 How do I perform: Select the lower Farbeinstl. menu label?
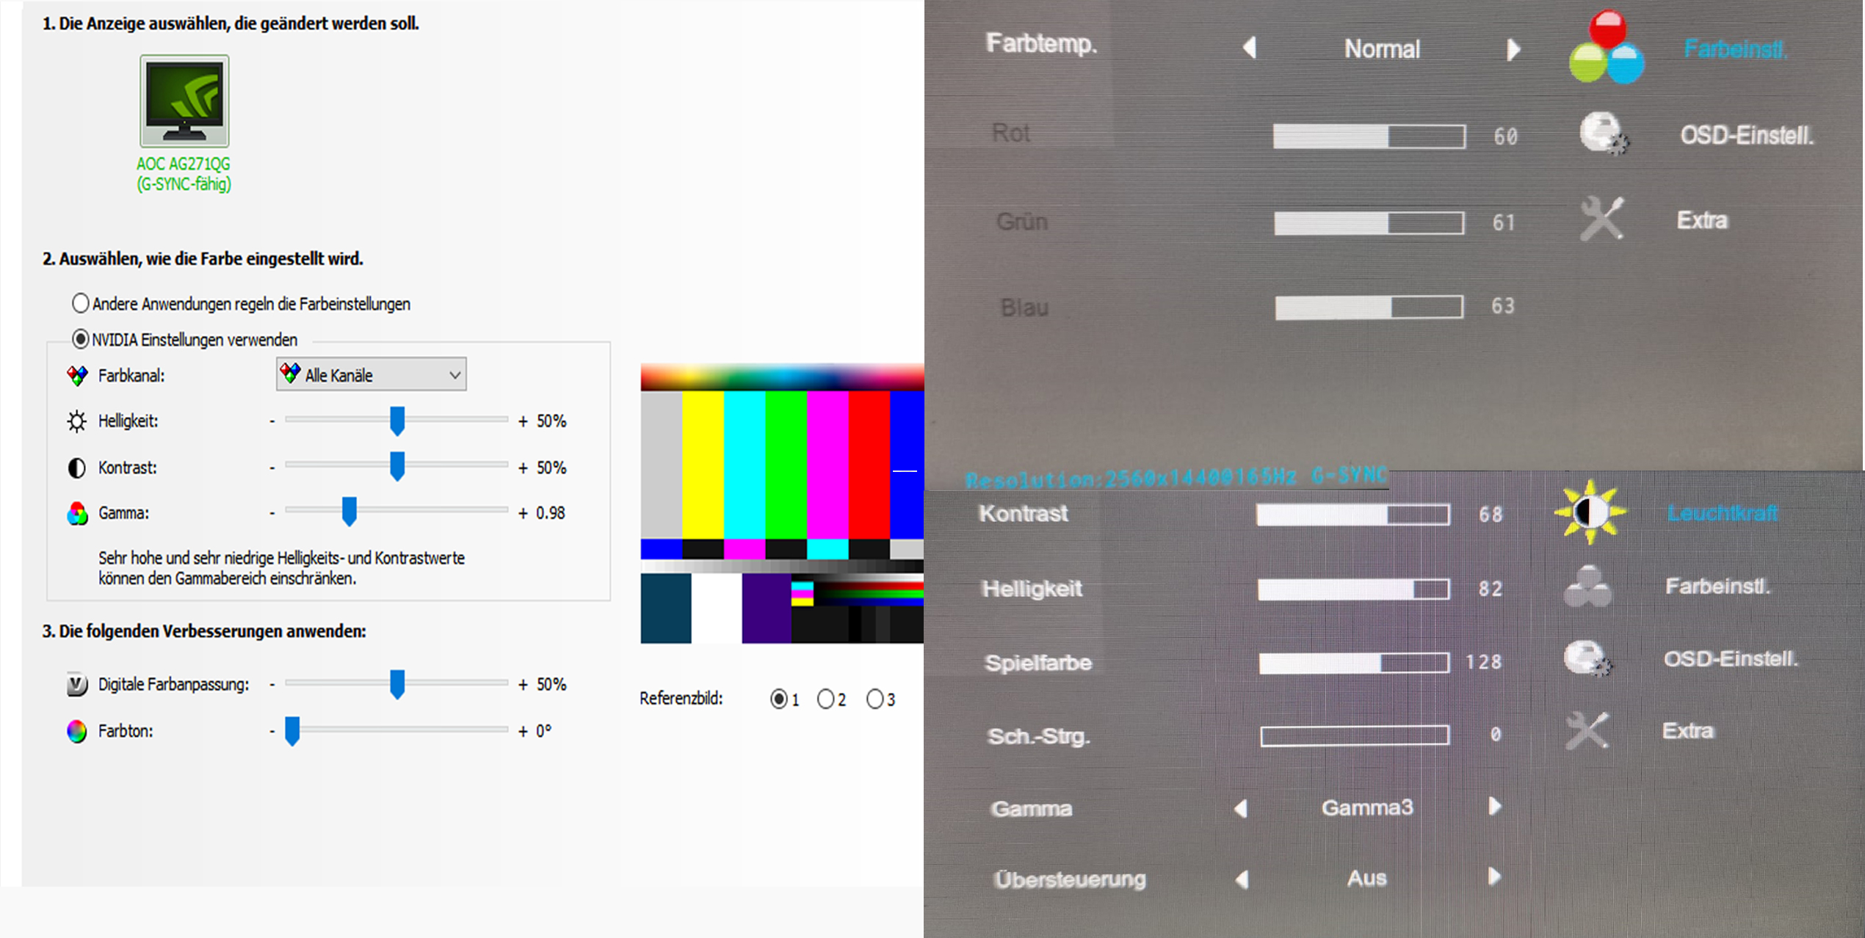pos(1717,586)
